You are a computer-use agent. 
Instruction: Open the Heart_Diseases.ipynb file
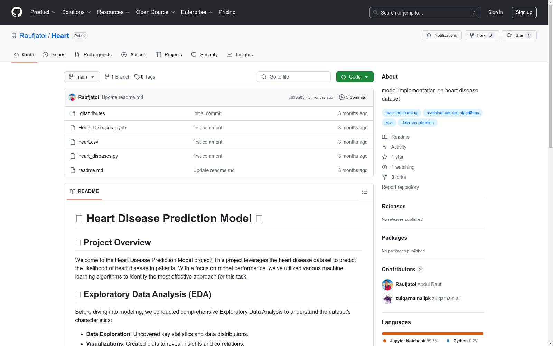tap(102, 128)
